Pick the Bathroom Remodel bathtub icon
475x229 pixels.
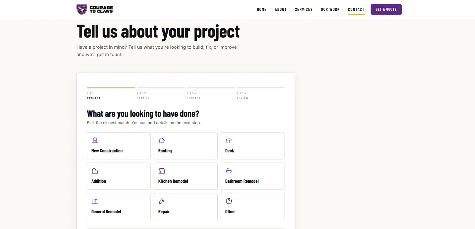click(x=229, y=171)
